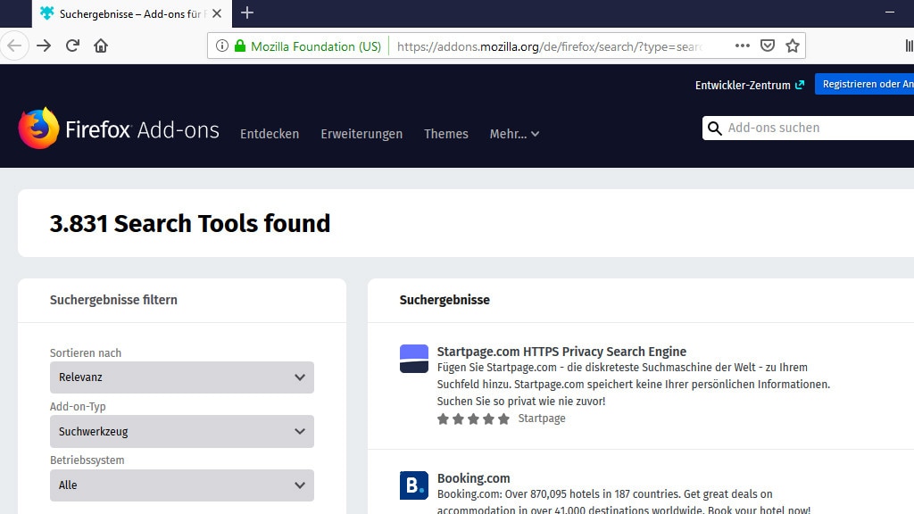Expand the Mehr… menu
Viewport: 914px width, 514px height.
click(x=514, y=134)
